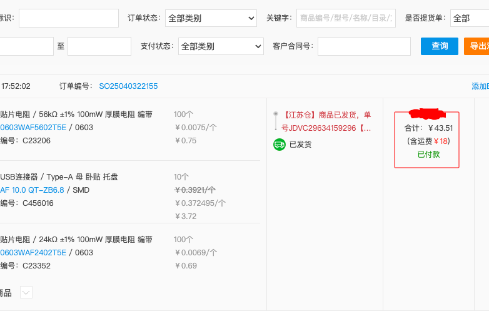
Task: Click the 客户合同号 input field
Action: pos(364,46)
